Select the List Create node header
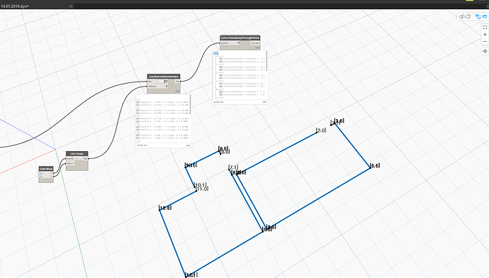Image resolution: width=489 pixels, height=278 pixels. (x=77, y=153)
